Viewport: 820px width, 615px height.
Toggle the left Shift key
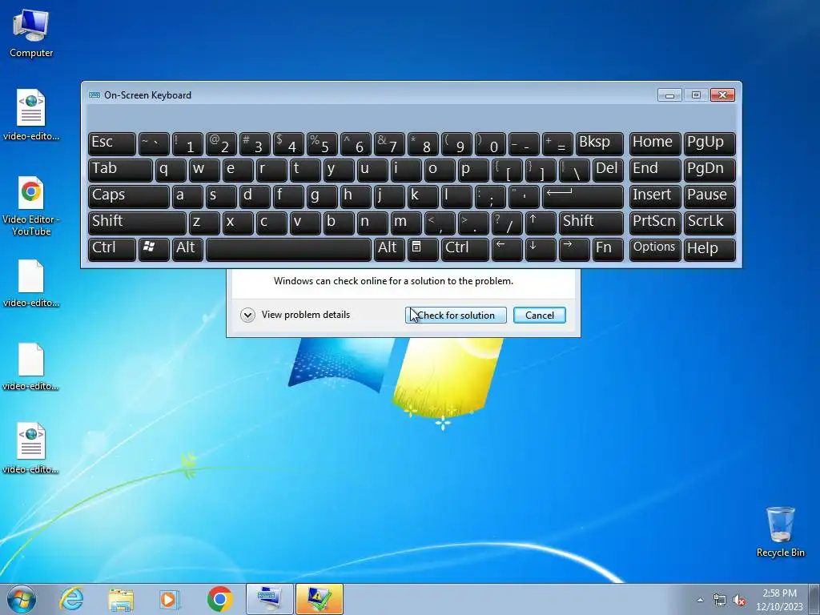coord(137,223)
